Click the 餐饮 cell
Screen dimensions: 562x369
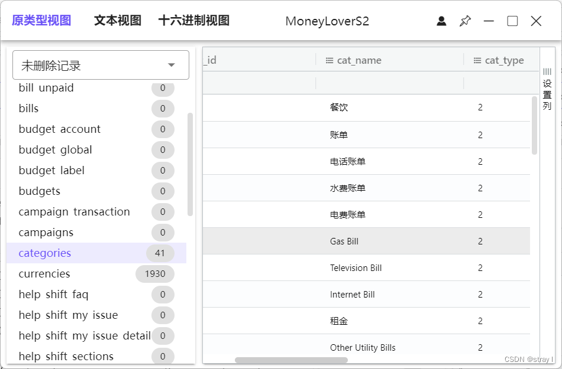339,107
